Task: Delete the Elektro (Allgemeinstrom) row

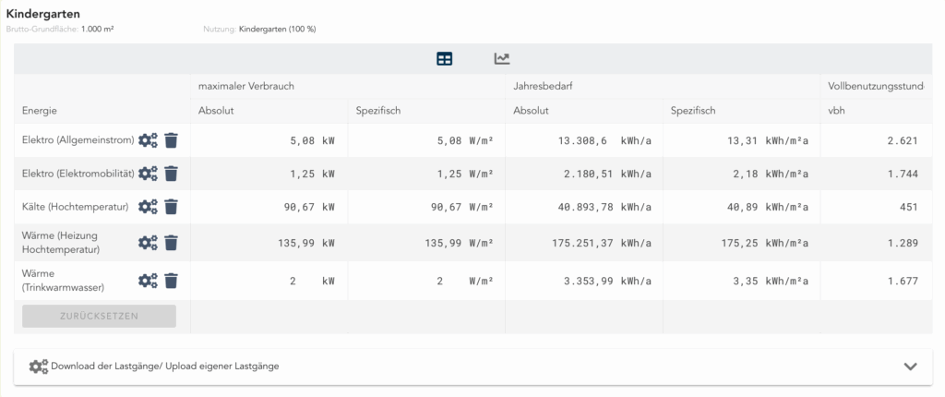Action: (172, 140)
